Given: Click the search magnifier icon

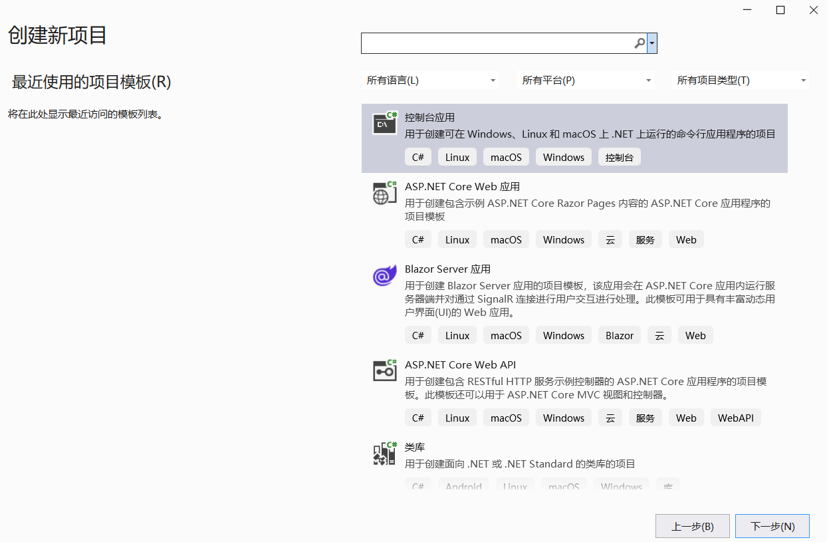Looking at the screenshot, I should [640, 43].
